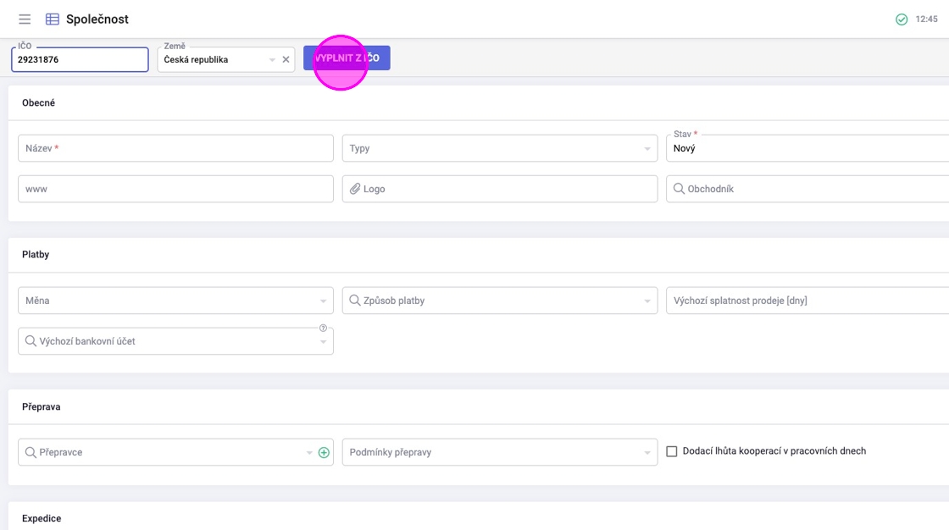
Task: Click the green sync status checkmark icon
Action: (x=902, y=19)
